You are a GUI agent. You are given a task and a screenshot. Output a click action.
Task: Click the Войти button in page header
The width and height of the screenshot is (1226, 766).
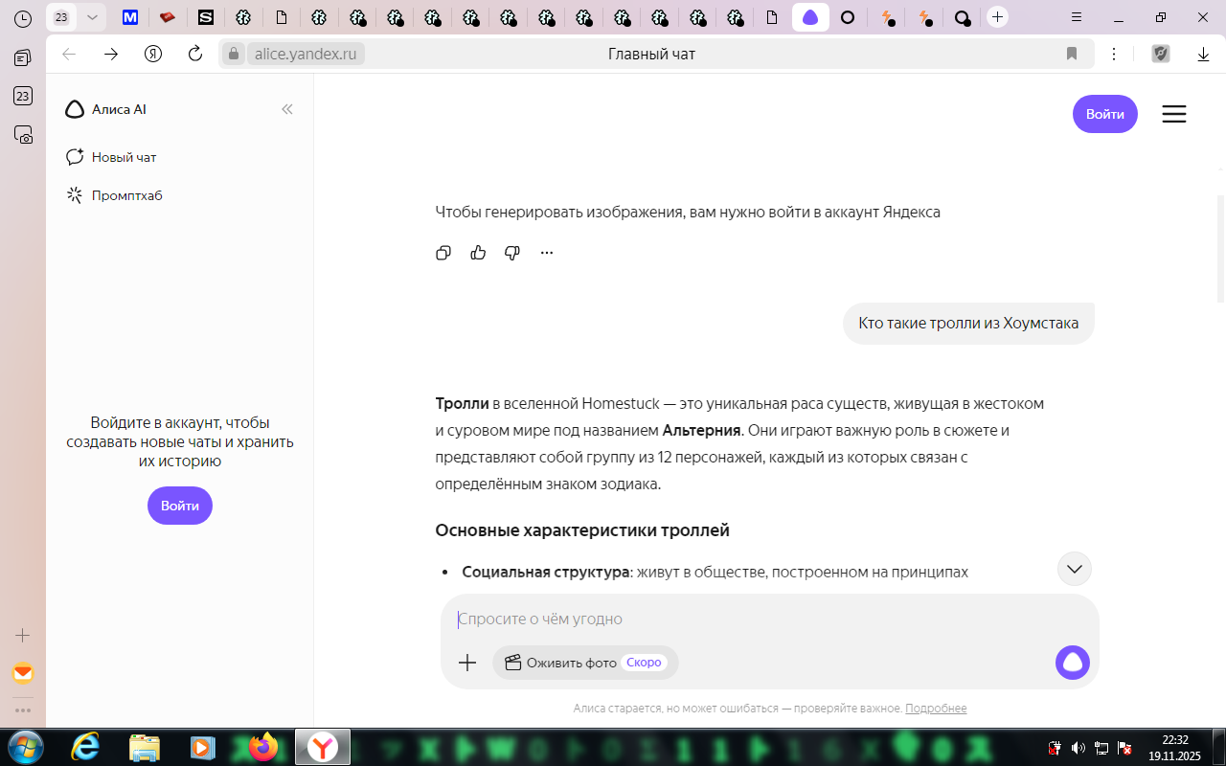coord(1105,114)
